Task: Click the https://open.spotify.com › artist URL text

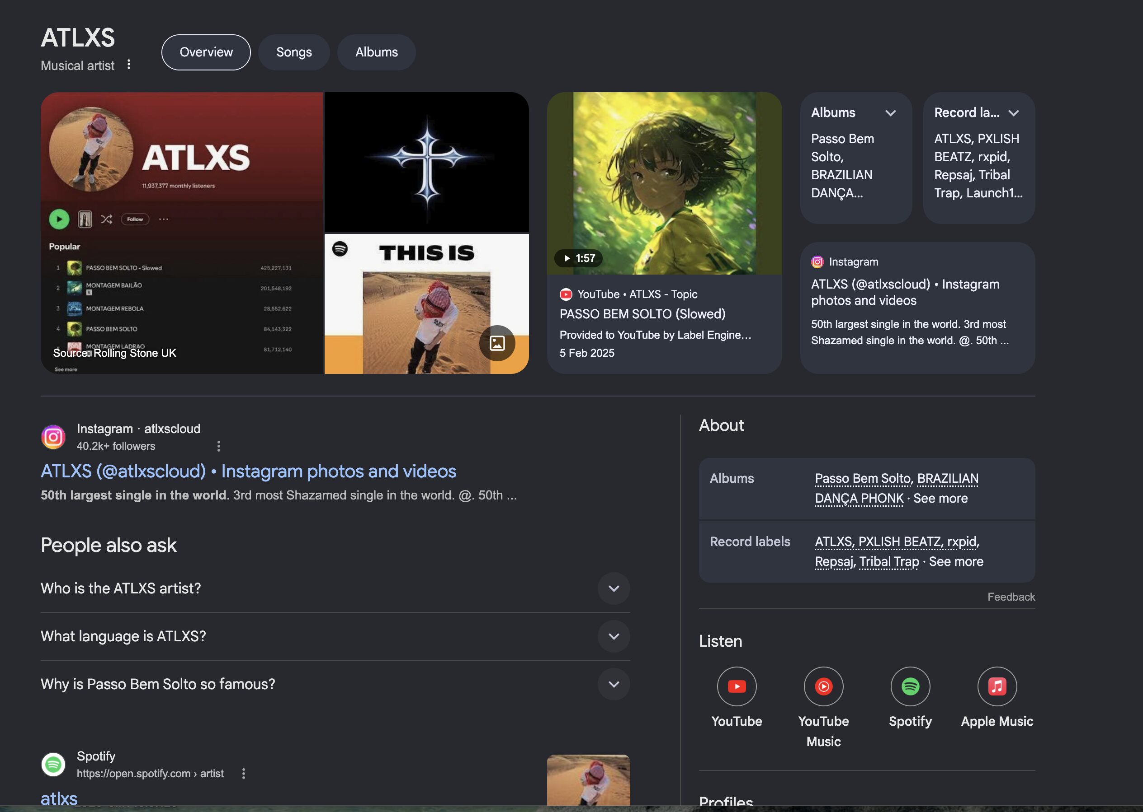Action: point(150,774)
